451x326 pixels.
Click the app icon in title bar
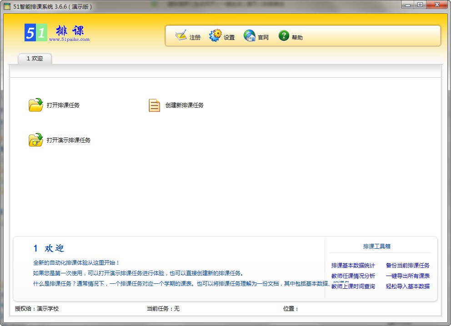click(x=7, y=6)
